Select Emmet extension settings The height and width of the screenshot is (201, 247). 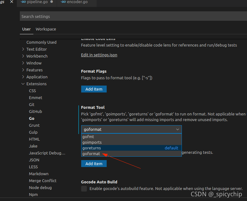tap(36, 98)
